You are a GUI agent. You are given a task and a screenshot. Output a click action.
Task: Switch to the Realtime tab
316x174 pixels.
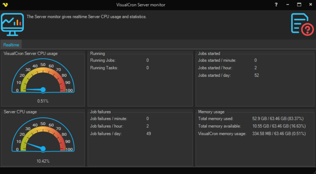11,45
